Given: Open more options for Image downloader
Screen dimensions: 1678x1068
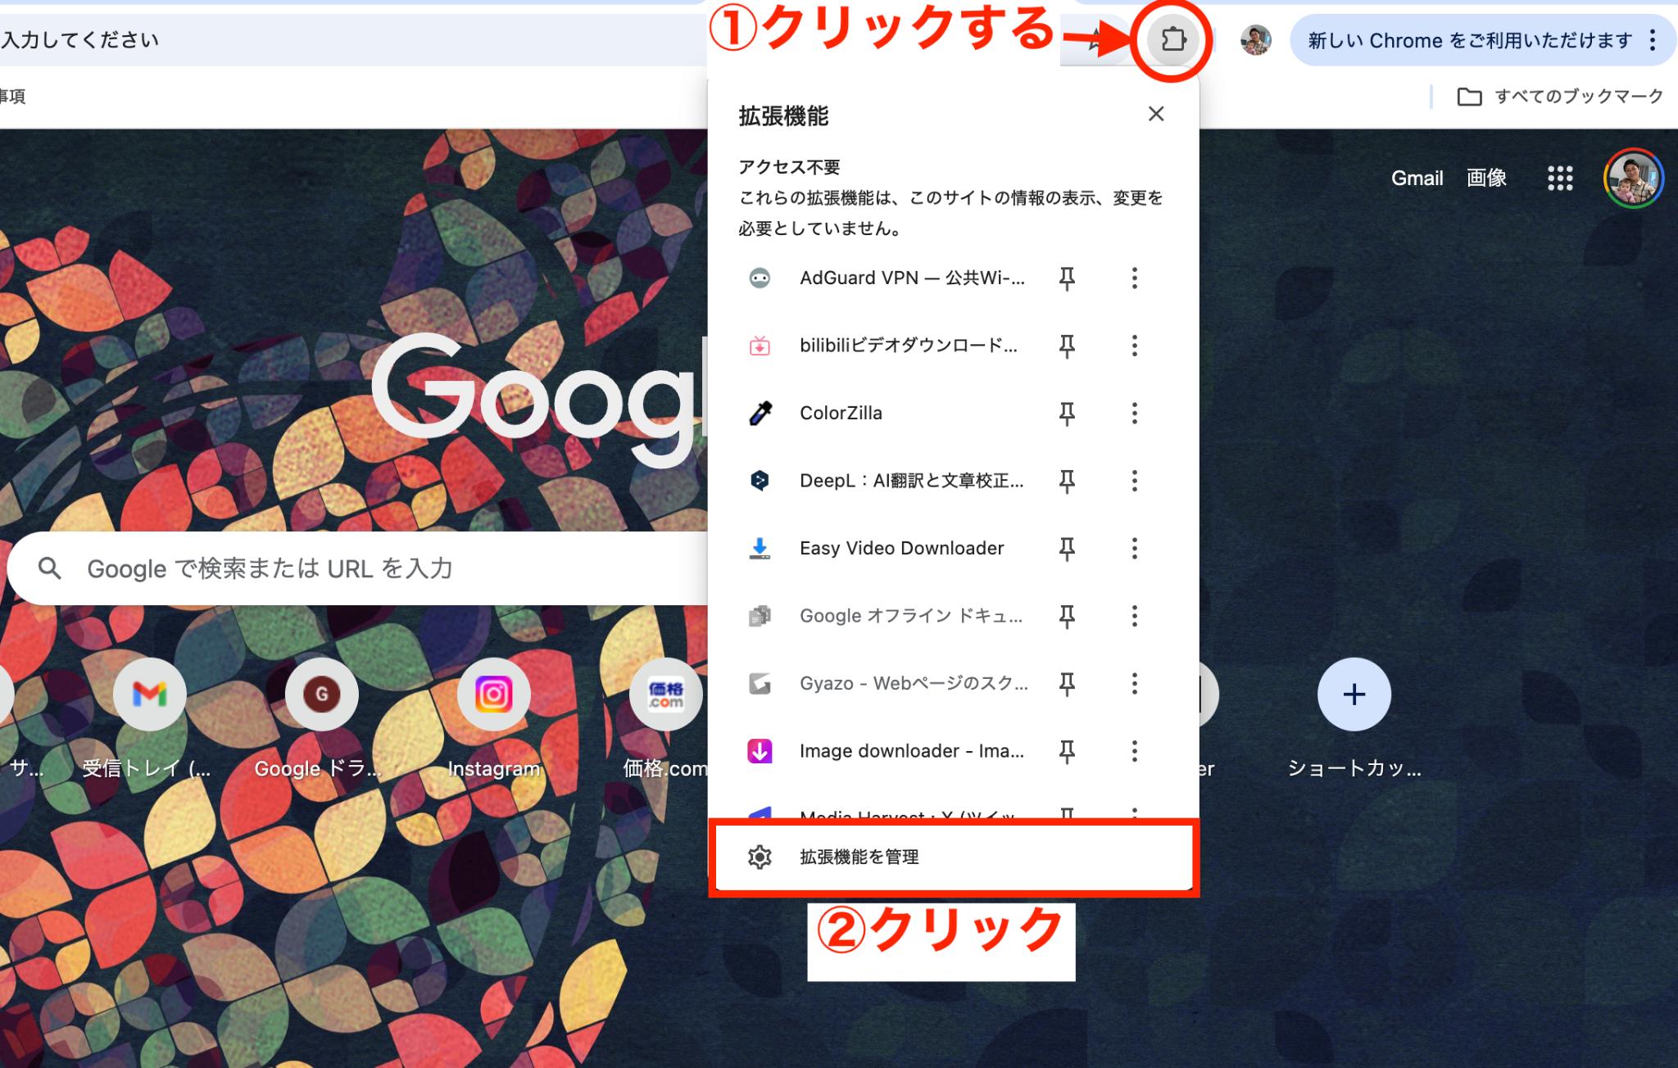Looking at the screenshot, I should point(1135,751).
